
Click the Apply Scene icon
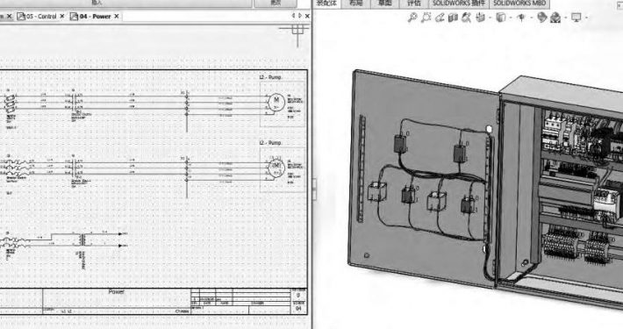coord(555,18)
